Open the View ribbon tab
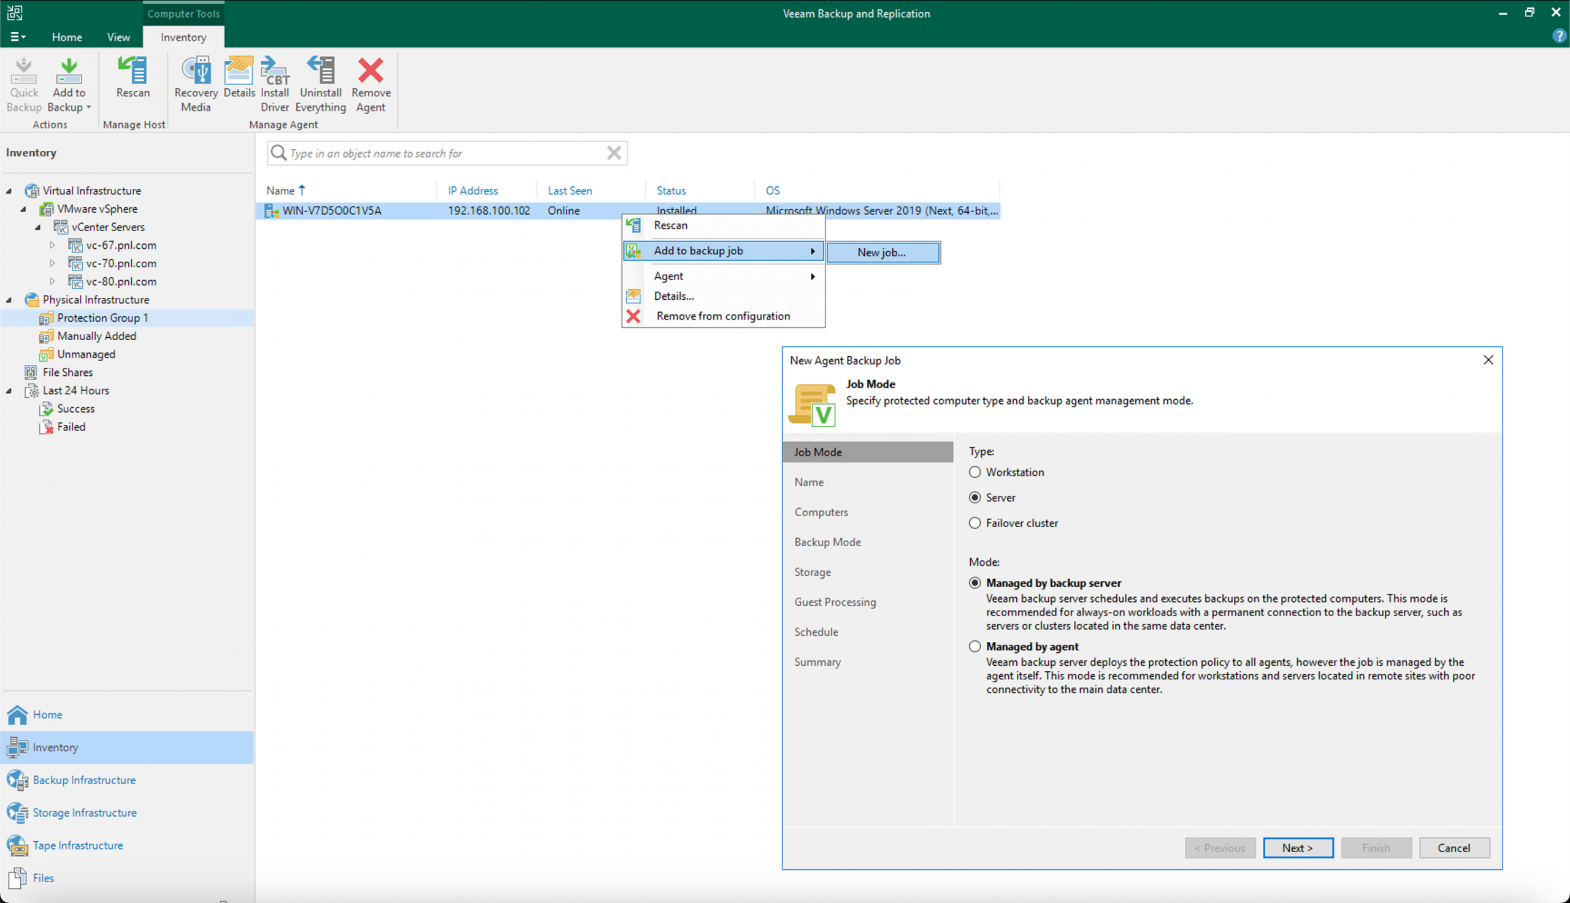 (x=118, y=37)
